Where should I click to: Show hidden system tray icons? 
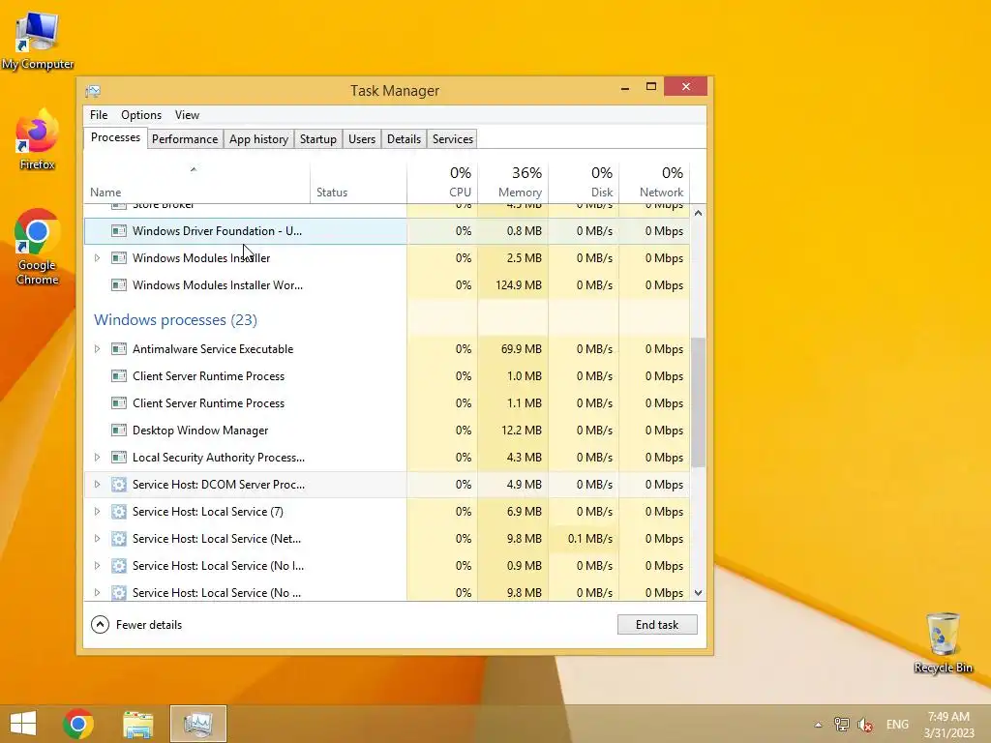819,725
